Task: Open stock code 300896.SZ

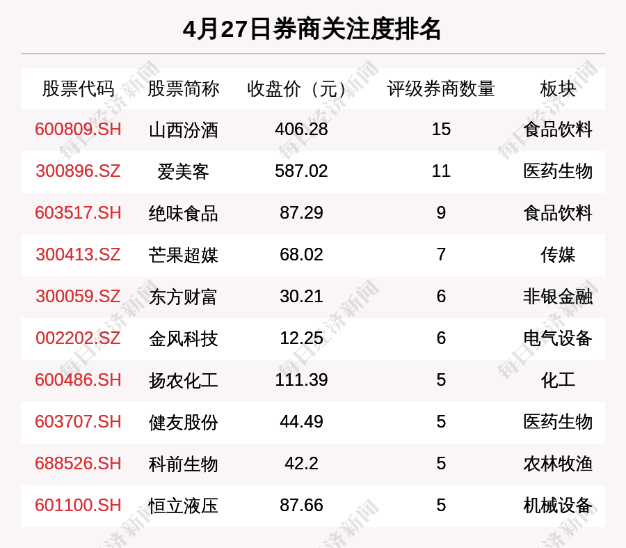Action: 78,171
